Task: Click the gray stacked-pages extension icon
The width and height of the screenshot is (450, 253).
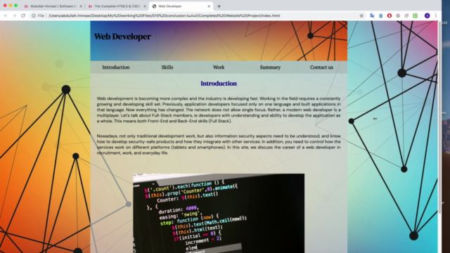Action: pos(406,15)
